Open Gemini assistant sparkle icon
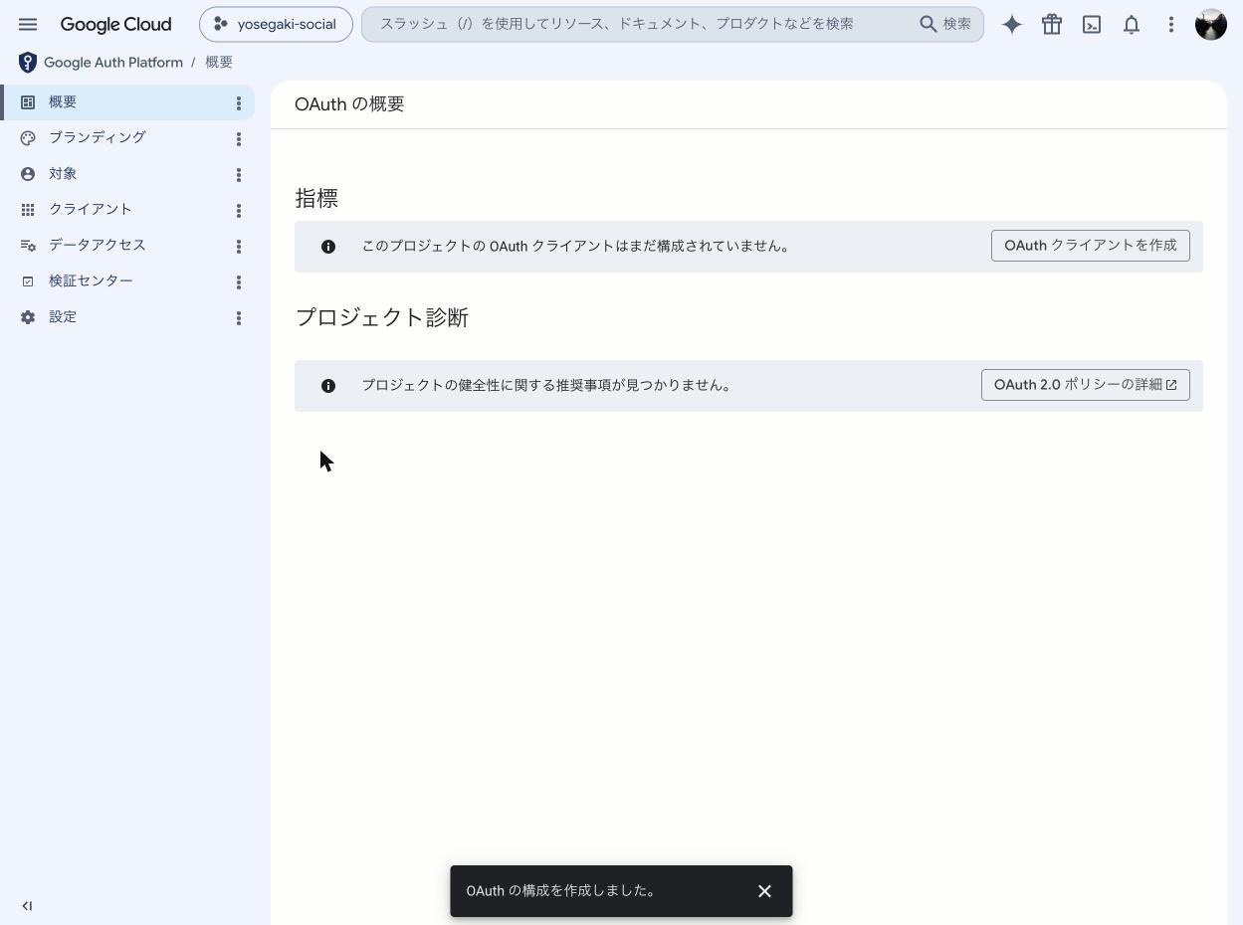1243x925 pixels. coord(1012,24)
